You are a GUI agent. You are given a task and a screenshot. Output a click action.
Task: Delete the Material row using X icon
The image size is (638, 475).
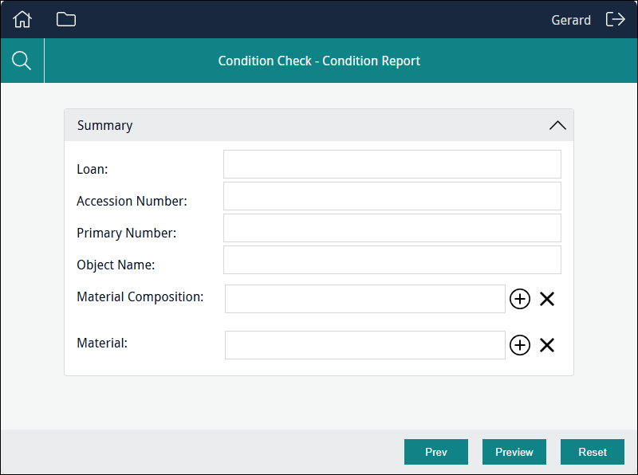(547, 345)
